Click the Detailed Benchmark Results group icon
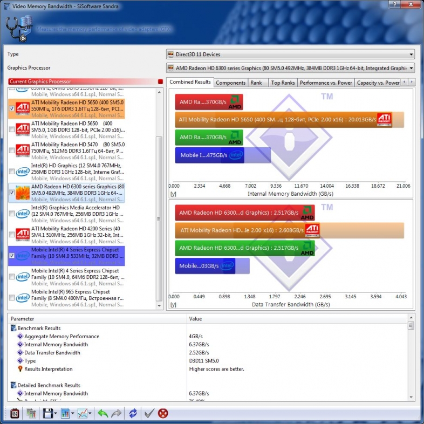 pyautogui.click(x=13, y=385)
